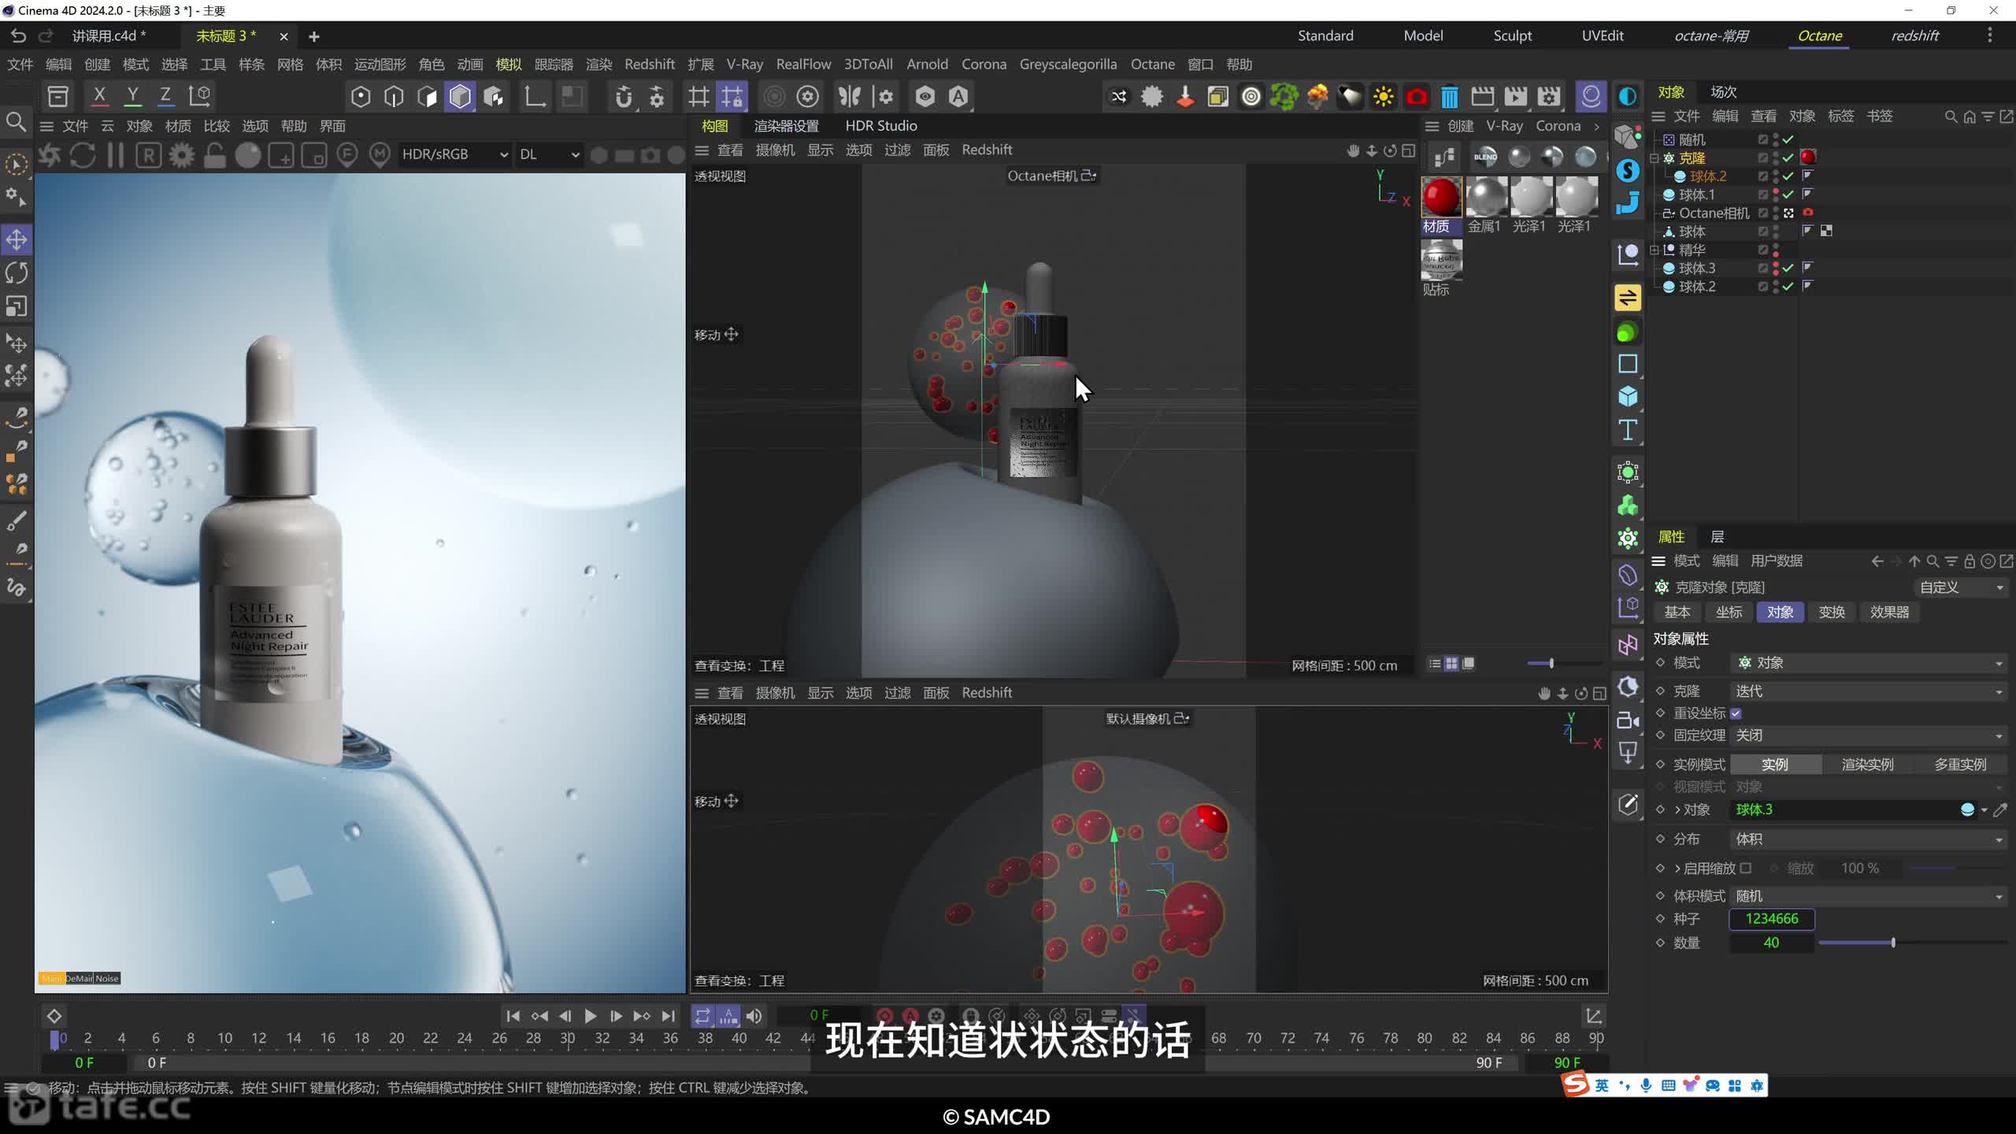Go to end of timeline
This screenshot has width=2016, height=1134.
tap(669, 1016)
